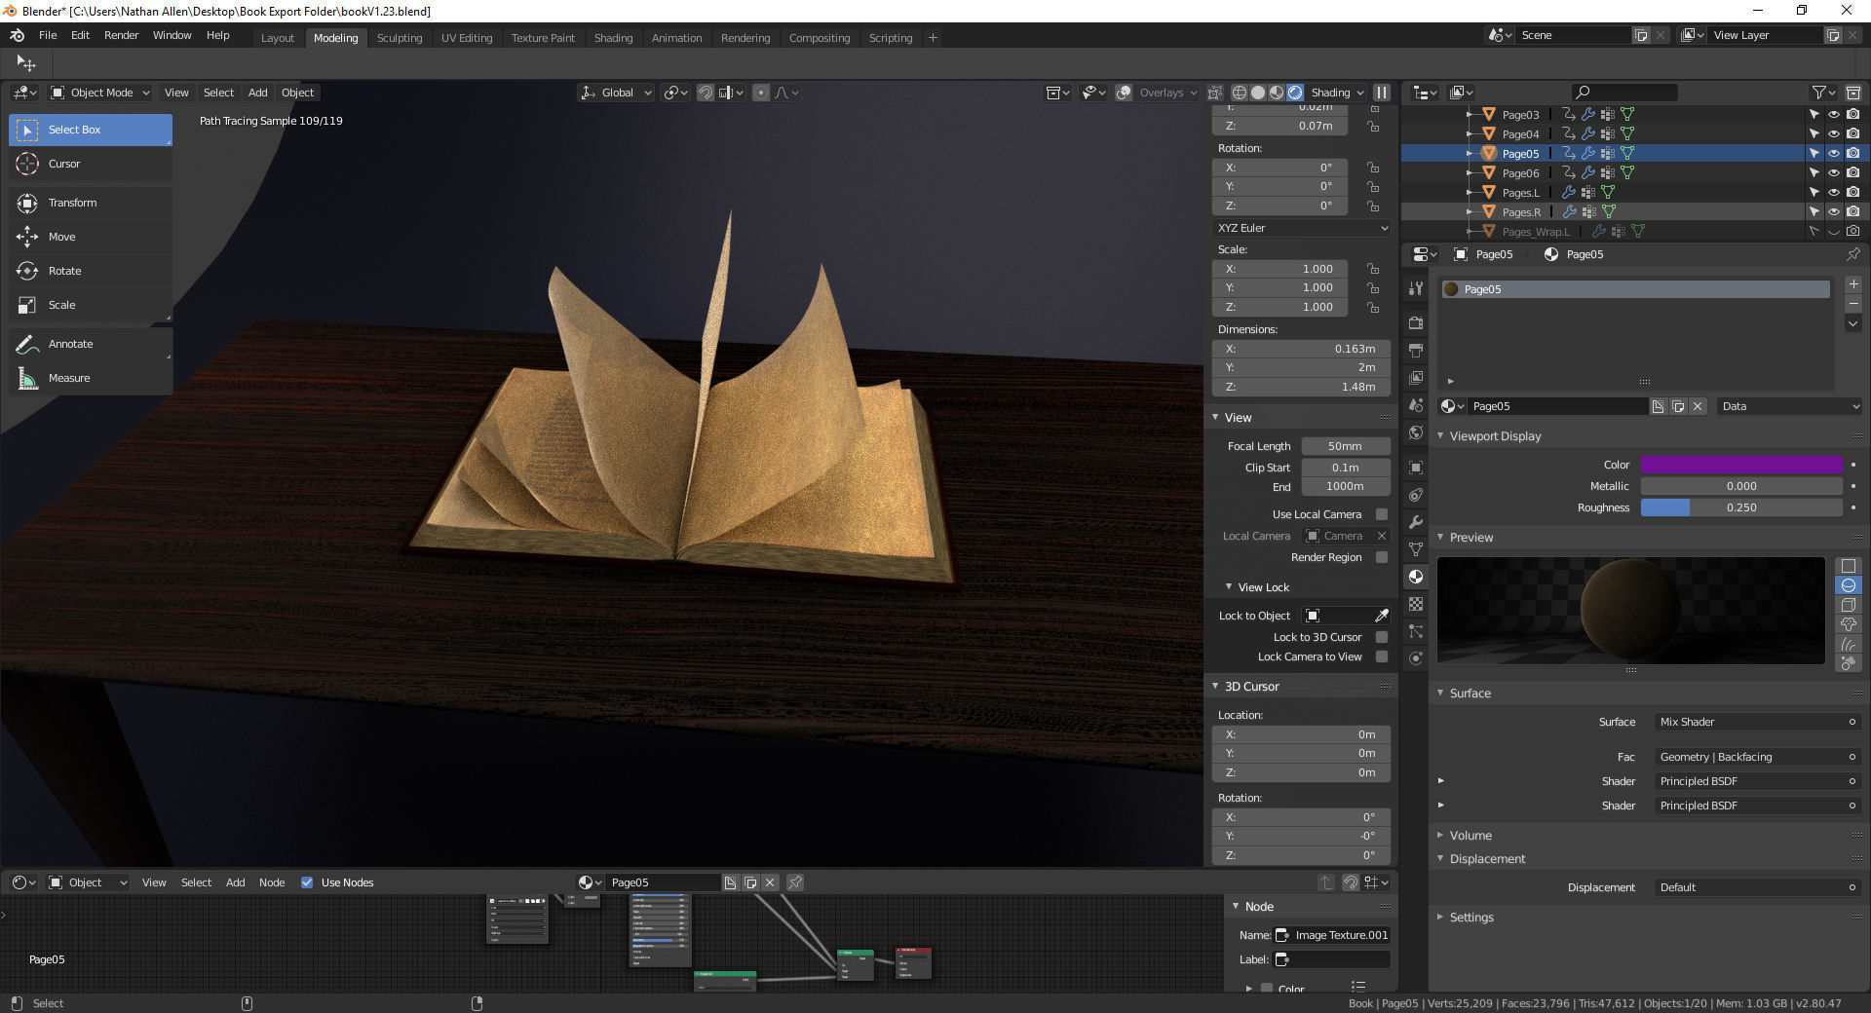1871x1013 pixels.
Task: Click the Lock to Object eyedropper
Action: click(x=1382, y=616)
